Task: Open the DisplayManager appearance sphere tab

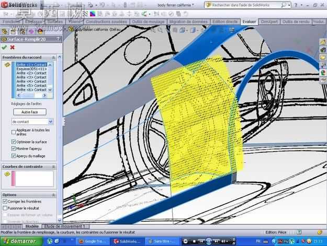Action: coord(40,31)
